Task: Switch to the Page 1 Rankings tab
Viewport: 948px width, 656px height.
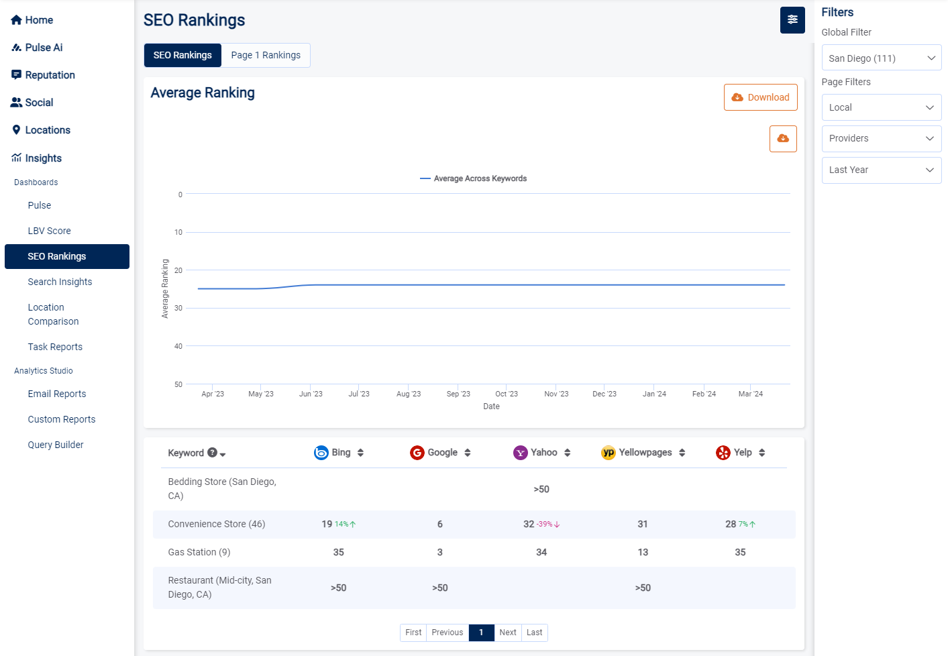Action: point(266,55)
